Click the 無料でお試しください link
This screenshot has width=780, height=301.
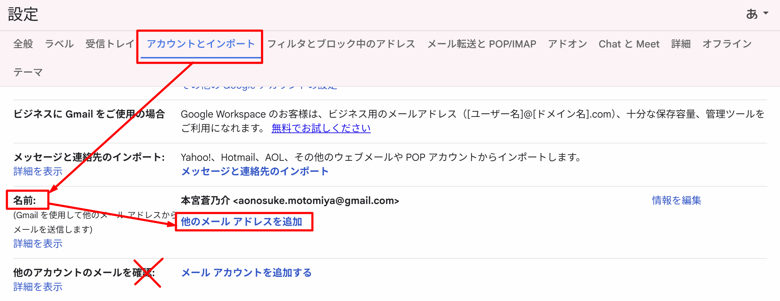321,128
